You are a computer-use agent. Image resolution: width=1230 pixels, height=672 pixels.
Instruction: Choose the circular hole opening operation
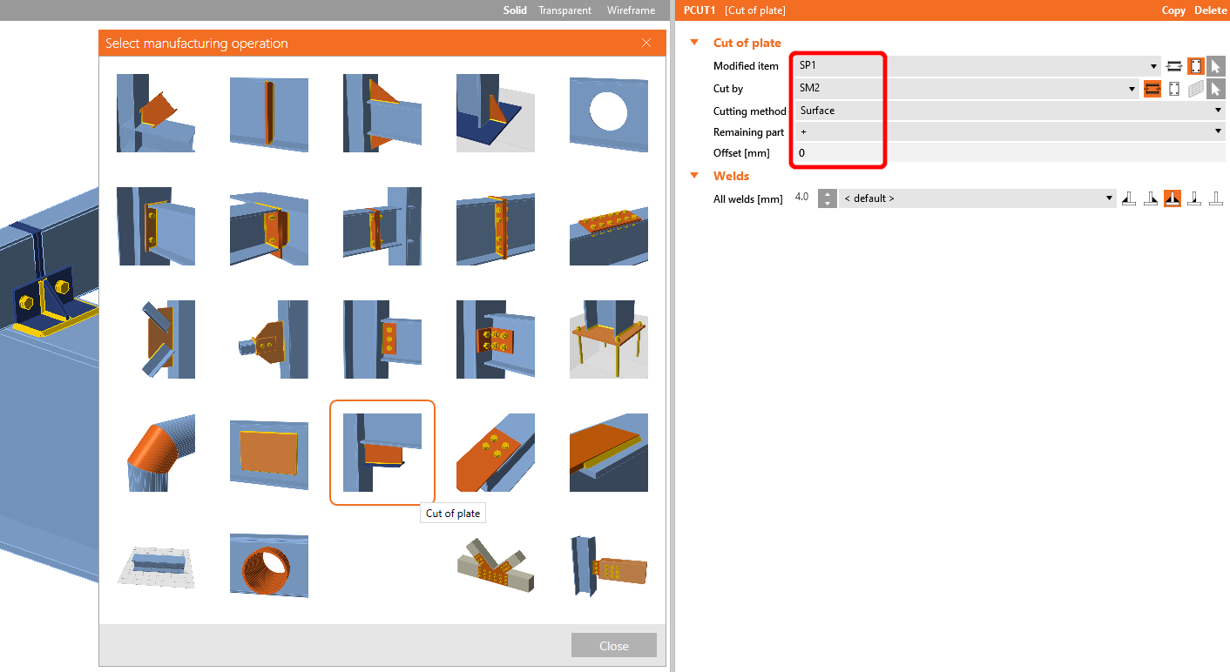click(x=609, y=113)
